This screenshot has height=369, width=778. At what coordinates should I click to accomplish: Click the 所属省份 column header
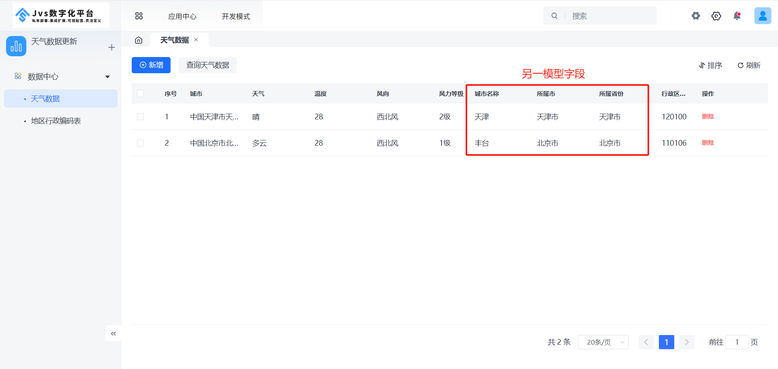[611, 93]
